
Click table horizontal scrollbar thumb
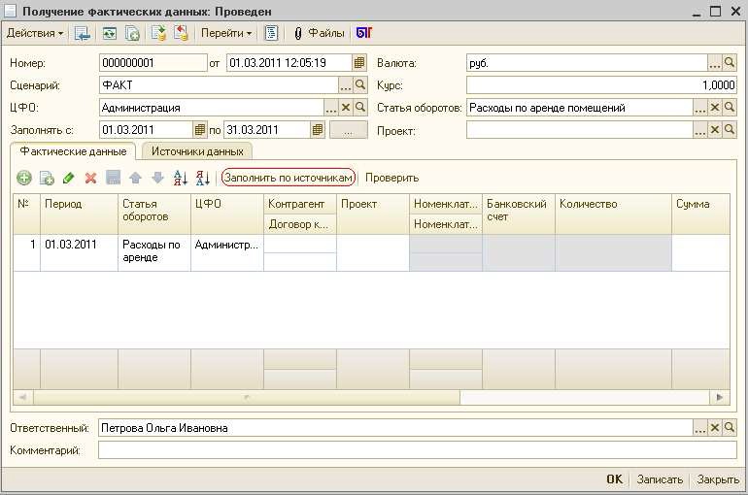(x=247, y=397)
